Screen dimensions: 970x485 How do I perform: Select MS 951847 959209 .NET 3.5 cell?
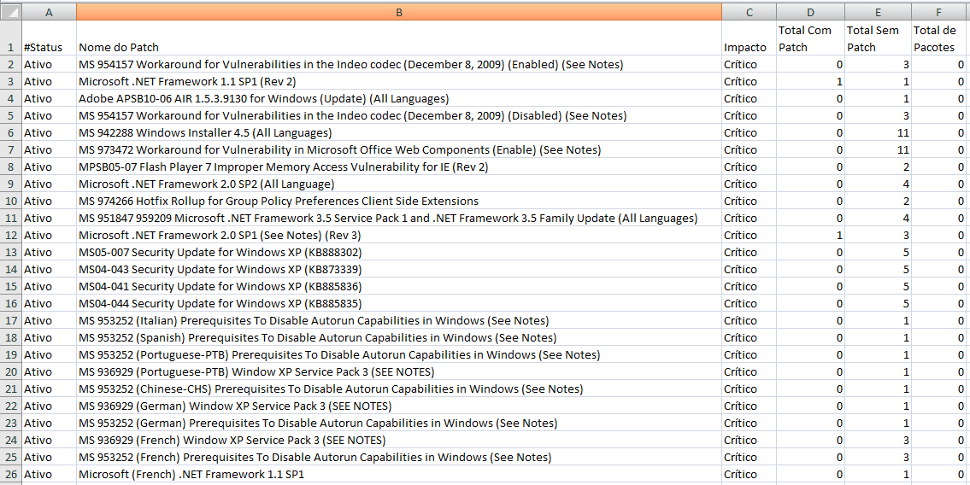tap(399, 218)
